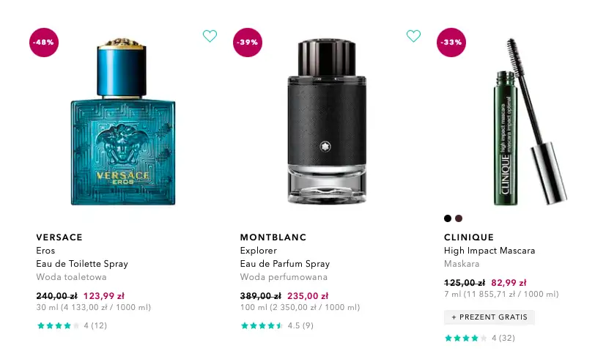This screenshot has width=595, height=354.
Task: Add Versace Eros to wishlist with heart icon
Action: pyautogui.click(x=210, y=36)
